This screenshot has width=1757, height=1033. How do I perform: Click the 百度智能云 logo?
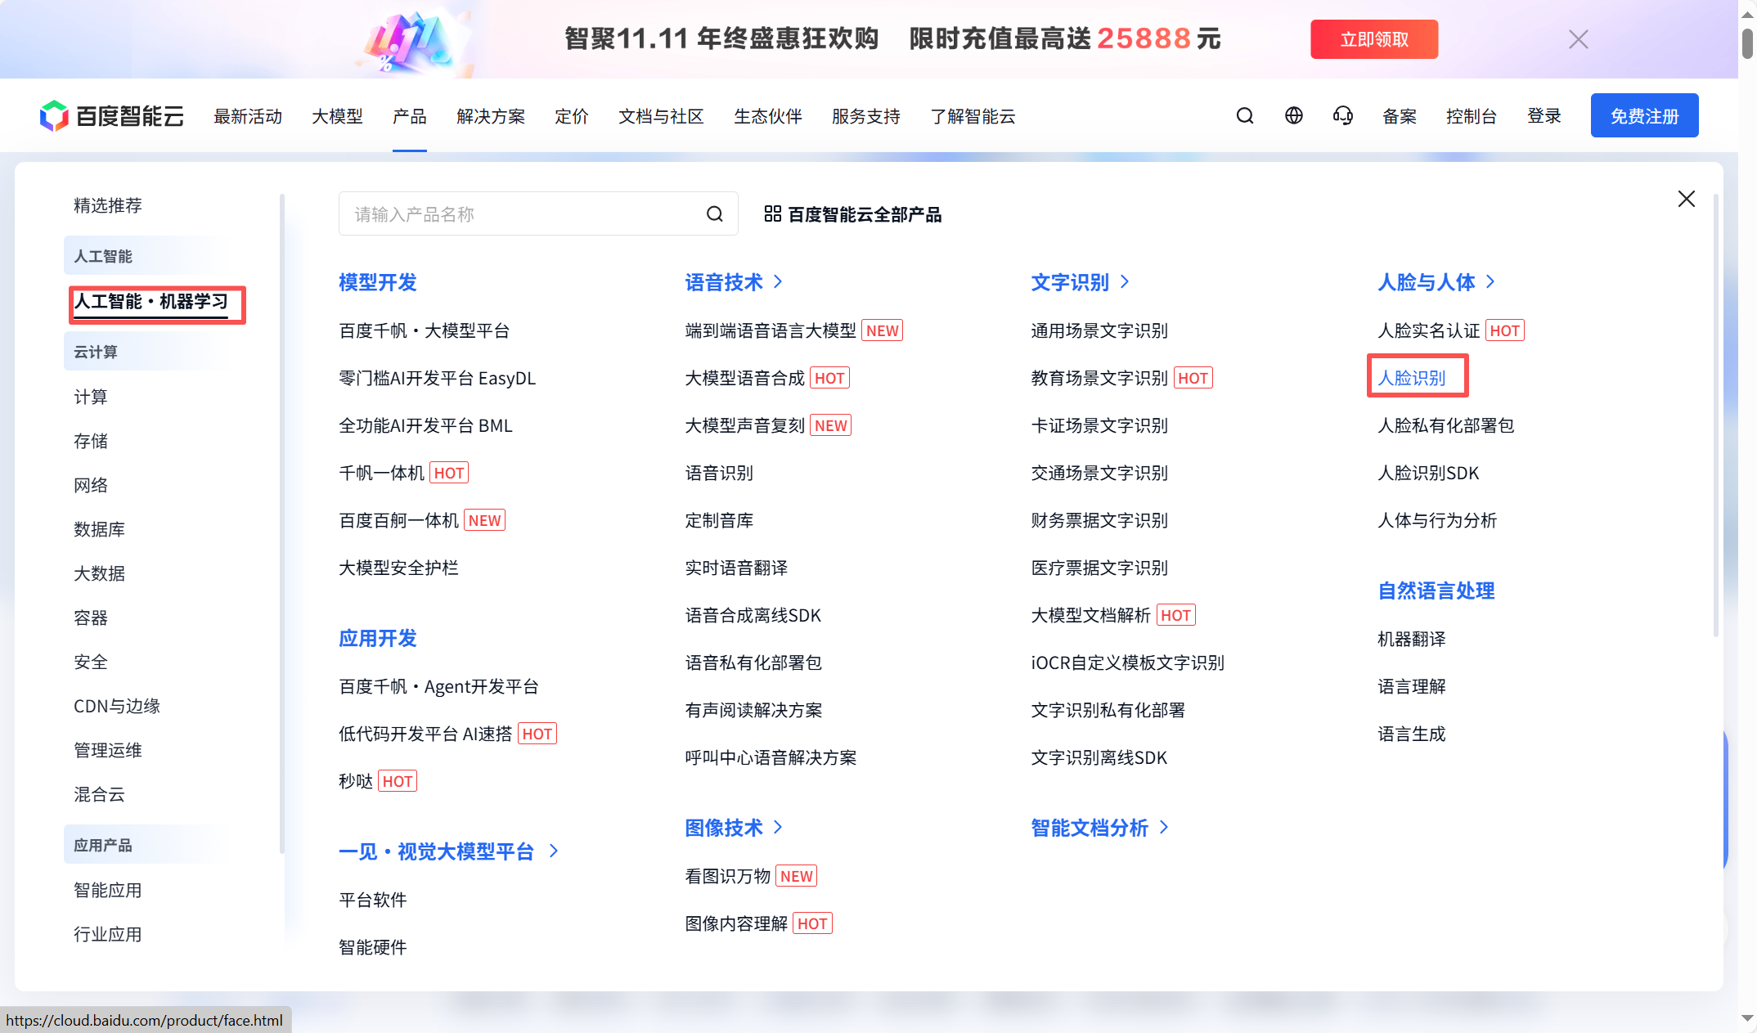pyautogui.click(x=110, y=115)
